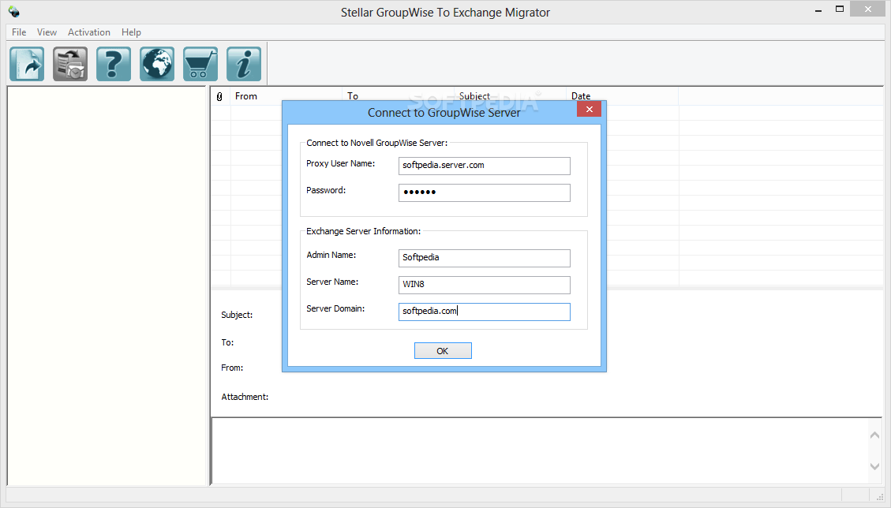
Task: Focus the Proxy User Name field
Action: pos(484,166)
